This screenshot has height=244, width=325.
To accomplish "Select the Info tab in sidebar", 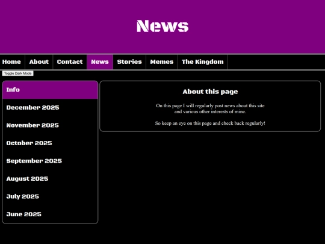I will pos(50,90).
